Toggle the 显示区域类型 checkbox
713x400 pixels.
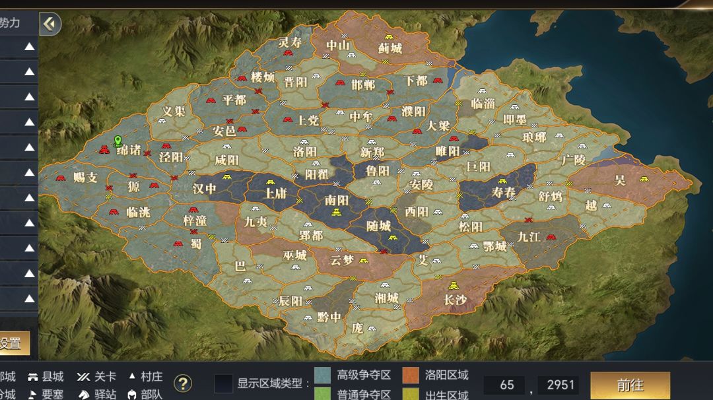click(x=223, y=383)
